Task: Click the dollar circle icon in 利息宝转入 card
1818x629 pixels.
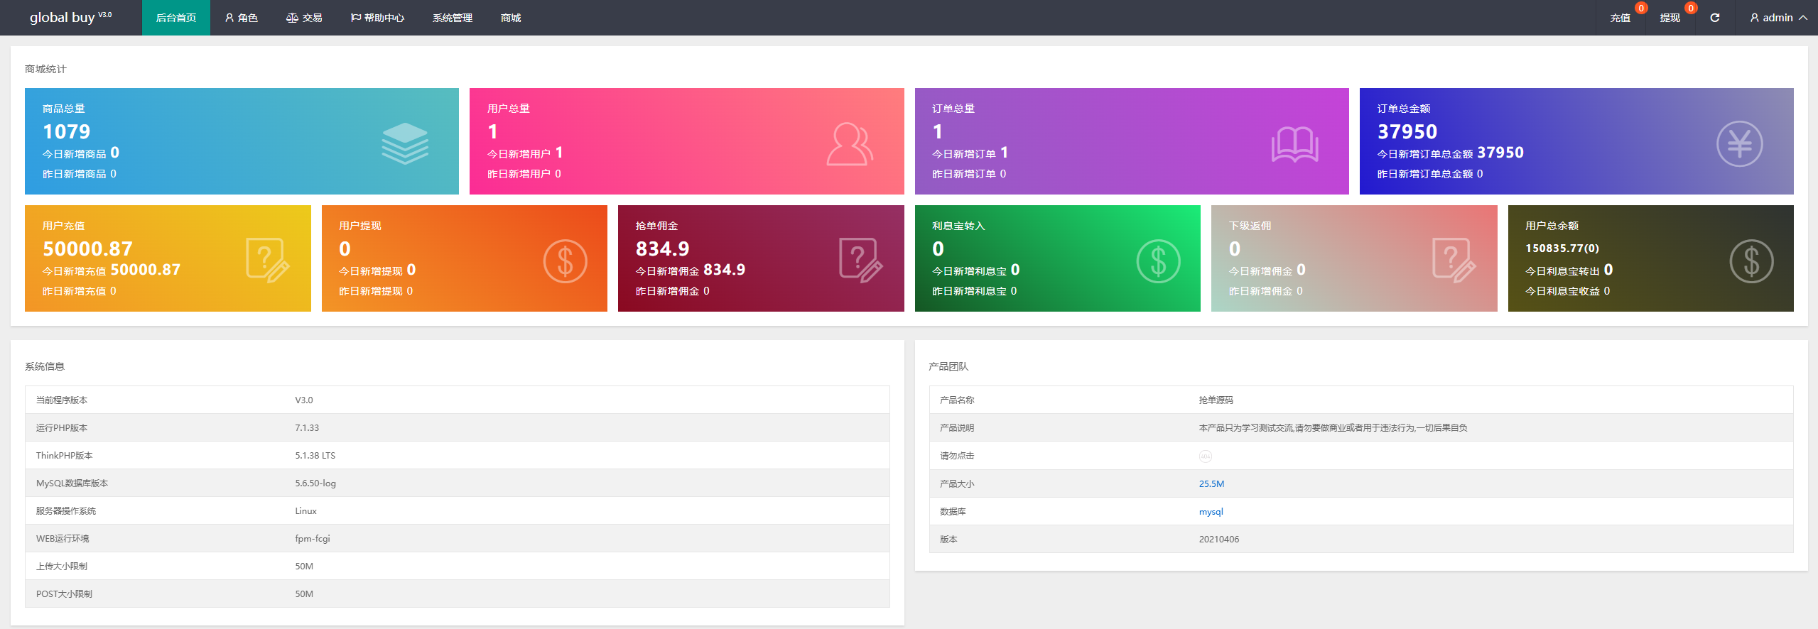Action: tap(1158, 261)
